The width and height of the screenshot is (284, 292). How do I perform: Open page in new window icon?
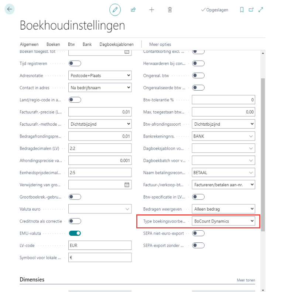251,10
